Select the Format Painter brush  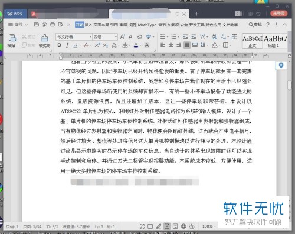click(44, 38)
